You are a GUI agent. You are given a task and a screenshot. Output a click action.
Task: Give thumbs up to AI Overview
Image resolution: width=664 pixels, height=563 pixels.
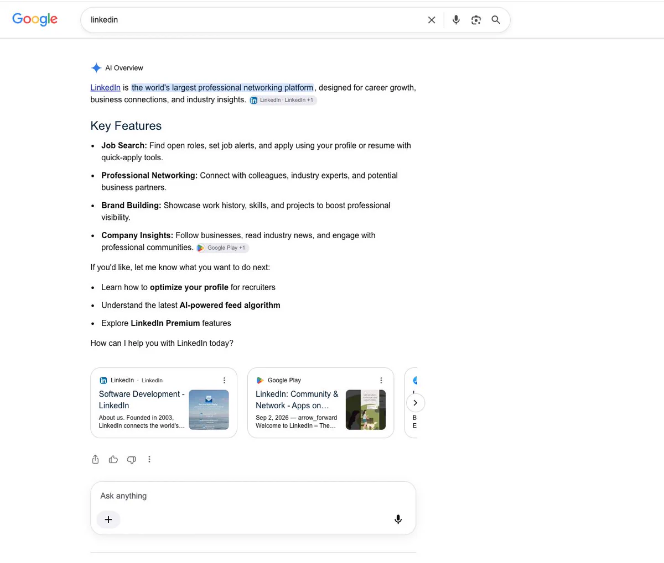coord(113,459)
